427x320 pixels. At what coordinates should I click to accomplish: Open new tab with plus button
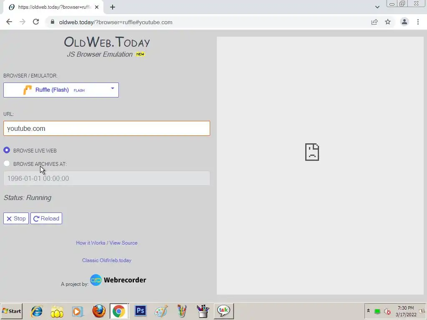click(x=113, y=7)
